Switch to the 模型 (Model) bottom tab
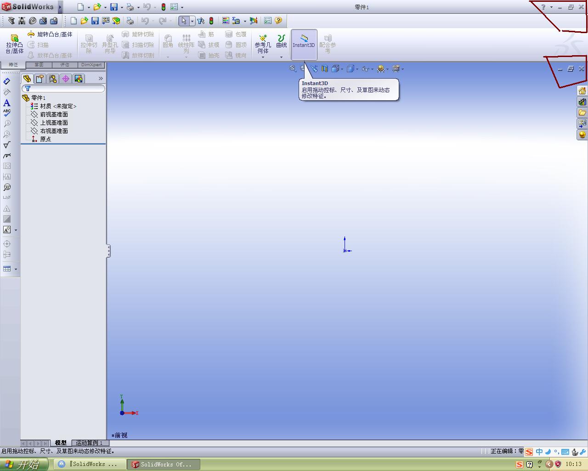The width and height of the screenshot is (588, 471). click(x=61, y=442)
